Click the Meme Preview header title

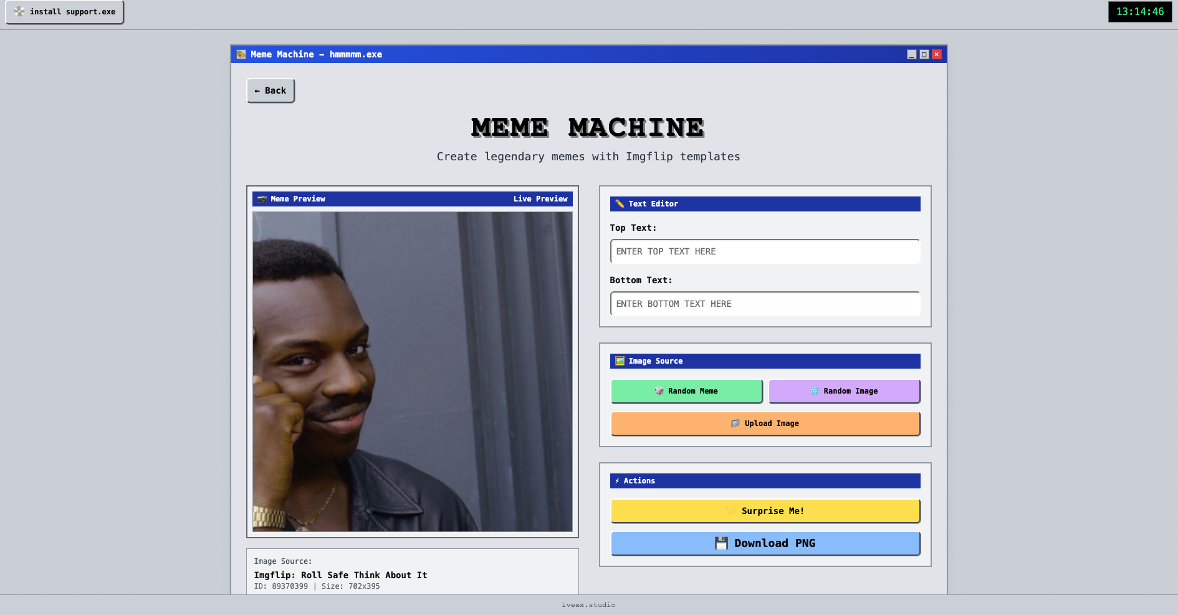(298, 199)
